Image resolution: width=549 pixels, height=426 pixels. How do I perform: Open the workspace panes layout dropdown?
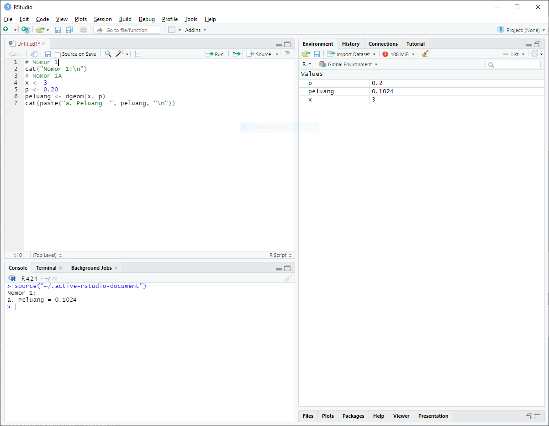tap(174, 30)
